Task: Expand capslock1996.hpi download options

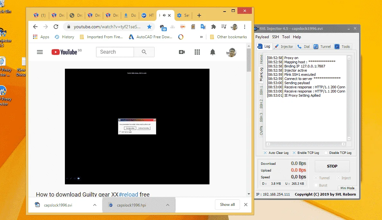Action: pos(168,205)
